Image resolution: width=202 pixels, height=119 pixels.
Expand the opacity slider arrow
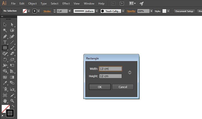(151, 11)
